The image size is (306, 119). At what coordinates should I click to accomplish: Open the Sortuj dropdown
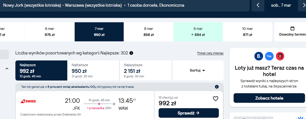[x=197, y=71]
